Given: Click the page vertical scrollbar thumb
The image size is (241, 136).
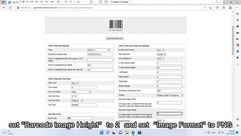Looking at the screenshot, I should click(233, 40).
